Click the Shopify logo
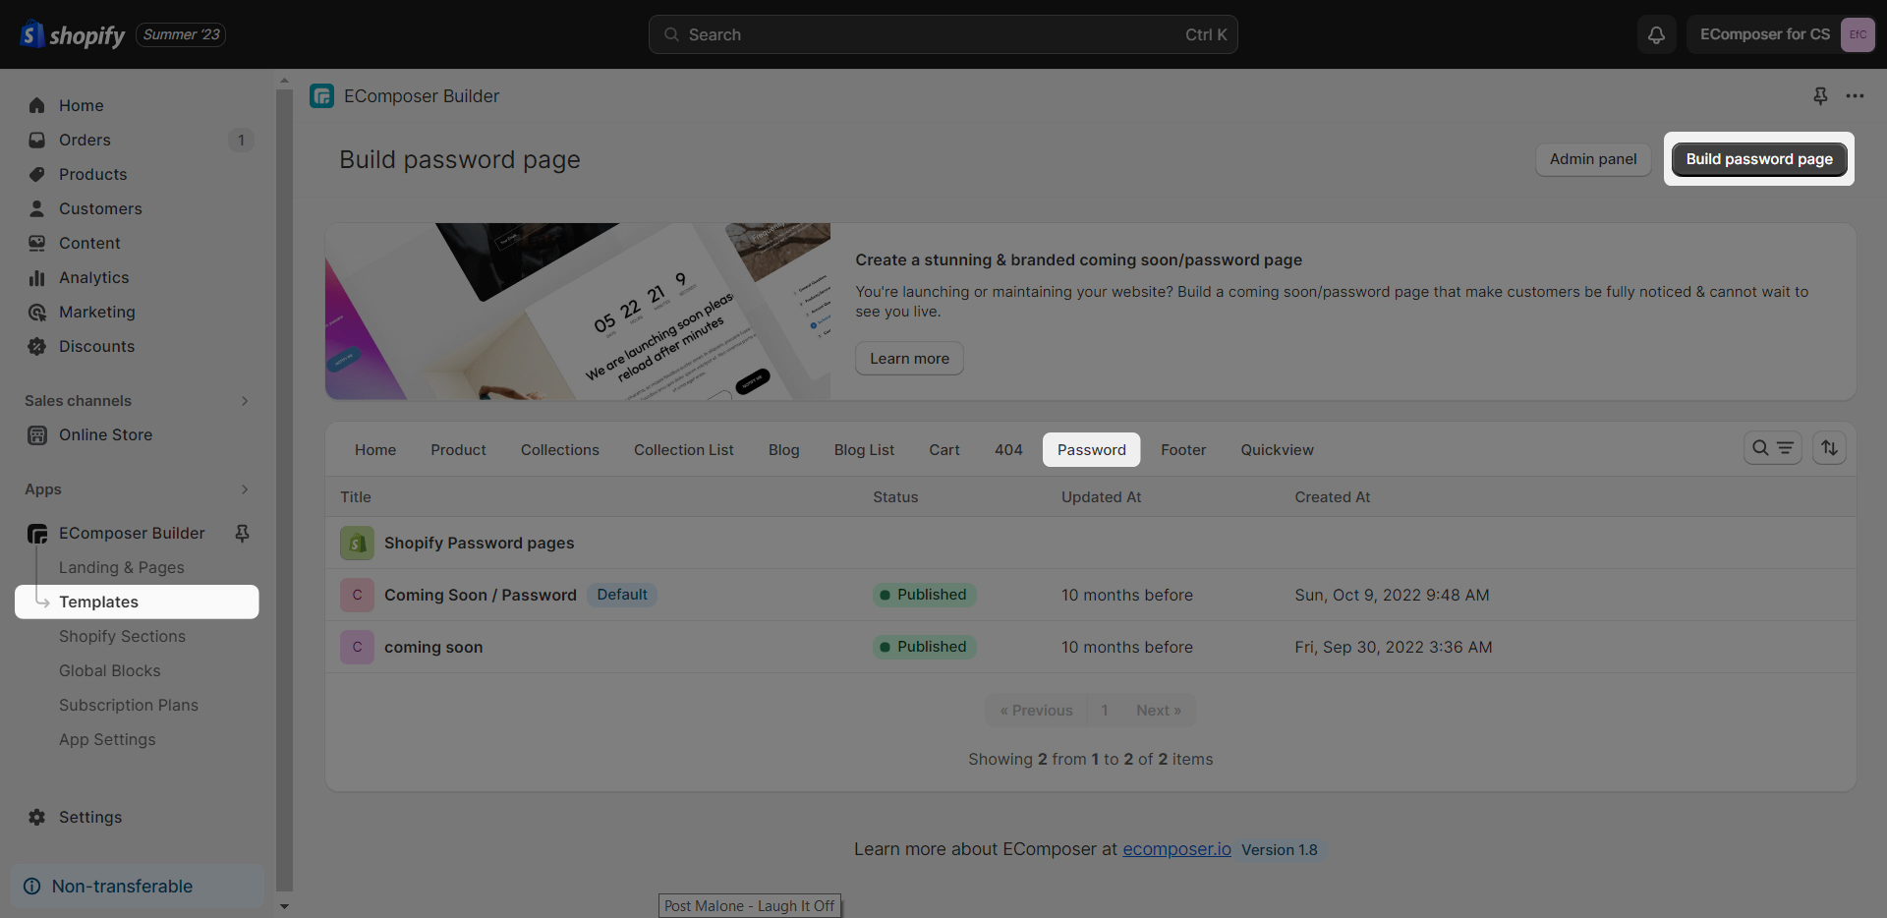The width and height of the screenshot is (1887, 918). (73, 34)
